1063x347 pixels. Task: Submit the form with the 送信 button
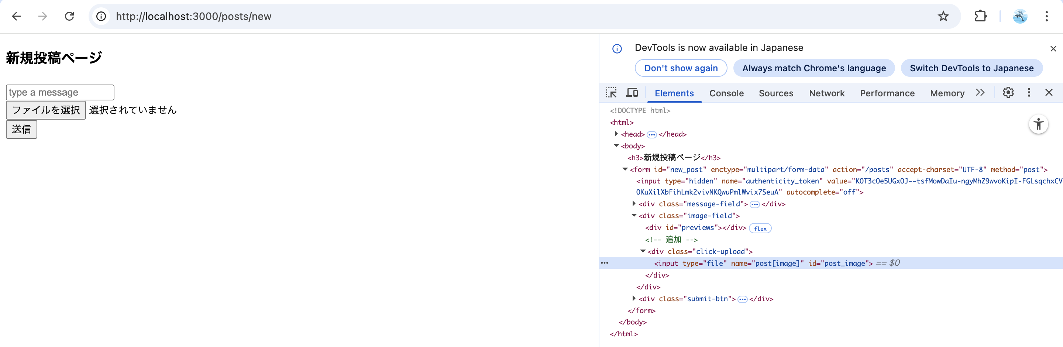[21, 130]
